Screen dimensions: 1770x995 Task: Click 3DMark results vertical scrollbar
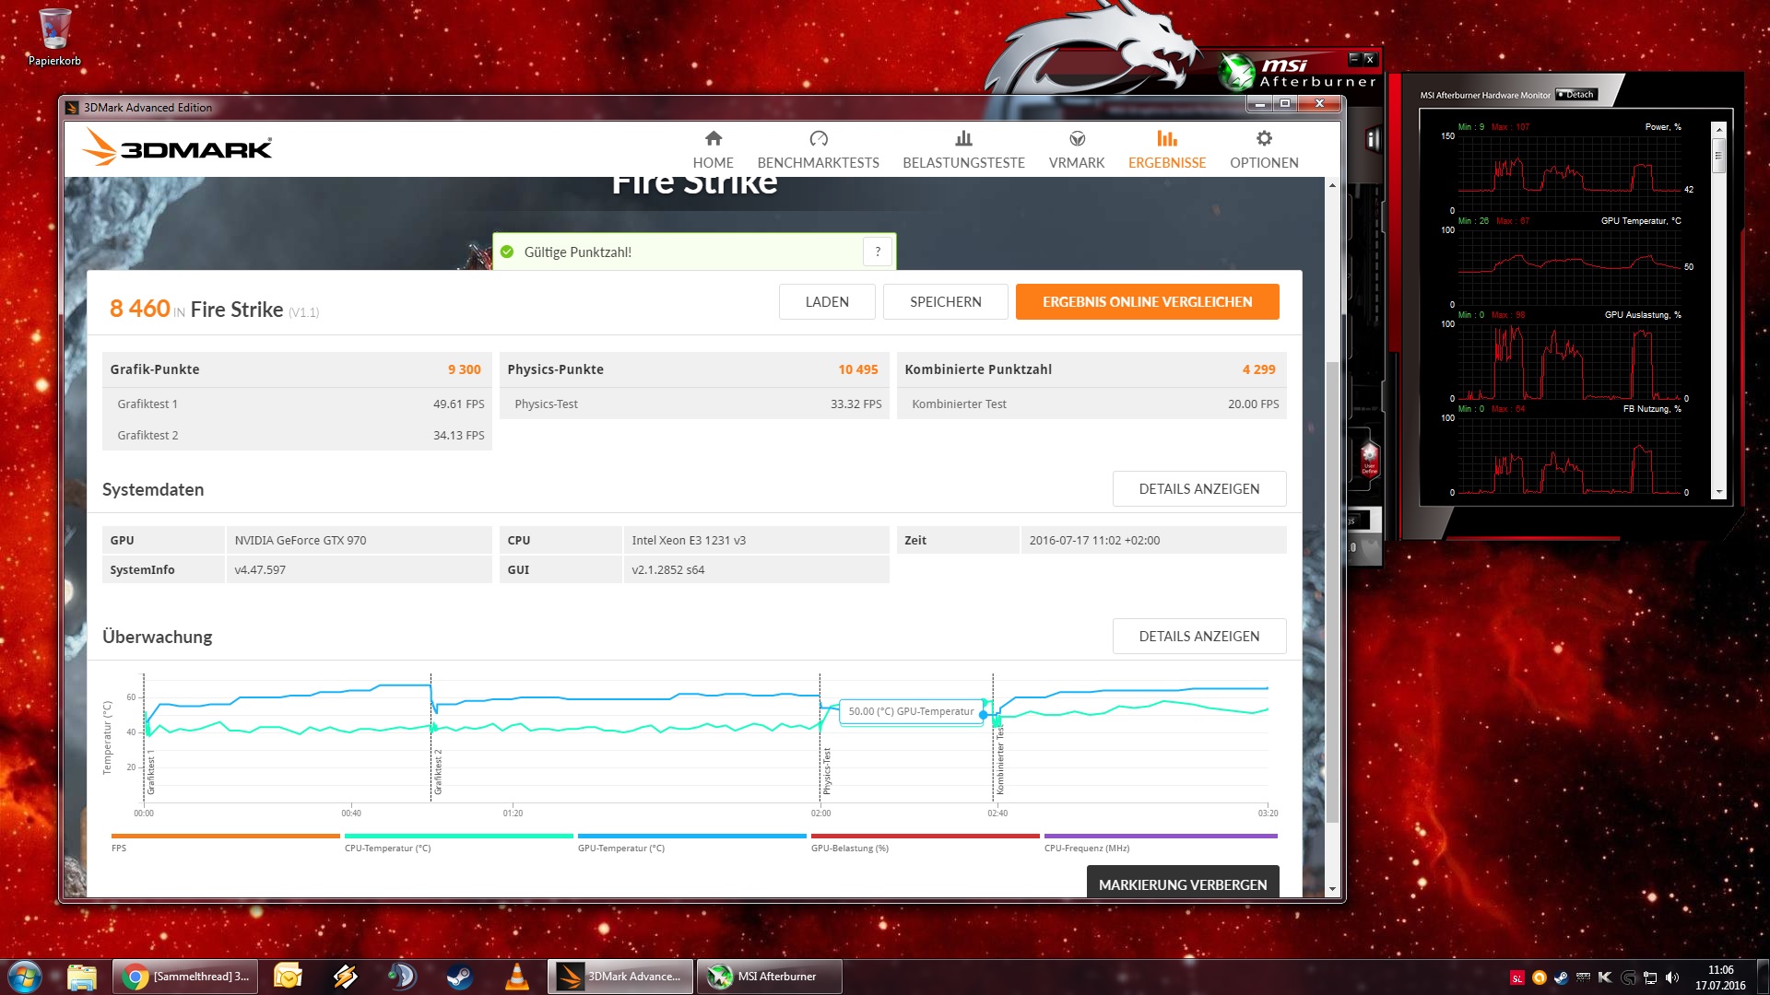(1332, 590)
